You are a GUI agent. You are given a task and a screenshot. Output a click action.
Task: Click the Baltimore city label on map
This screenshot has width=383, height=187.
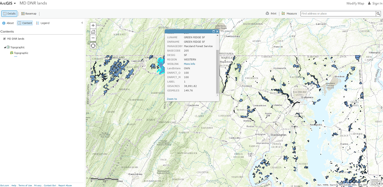click(x=307, y=98)
